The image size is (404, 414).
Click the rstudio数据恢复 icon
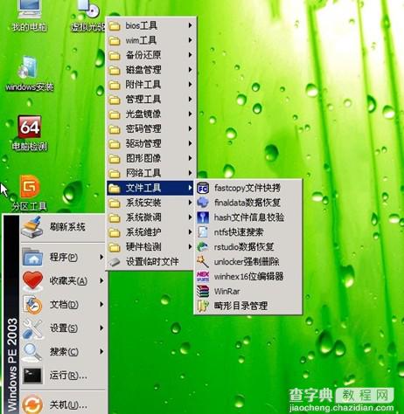[203, 247]
